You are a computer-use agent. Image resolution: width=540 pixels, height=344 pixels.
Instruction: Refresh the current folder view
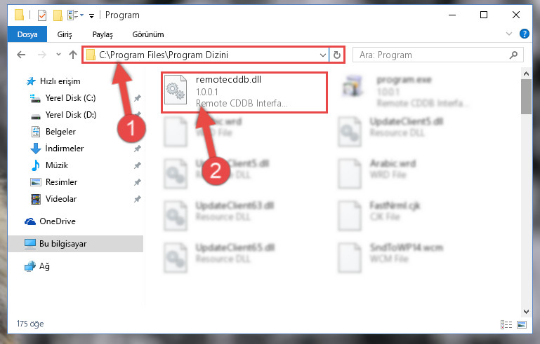pos(337,55)
